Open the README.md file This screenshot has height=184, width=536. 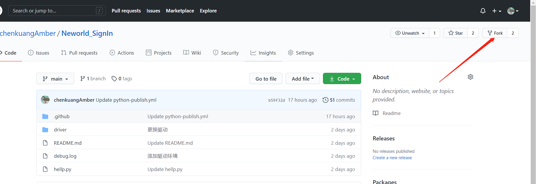tap(68, 143)
